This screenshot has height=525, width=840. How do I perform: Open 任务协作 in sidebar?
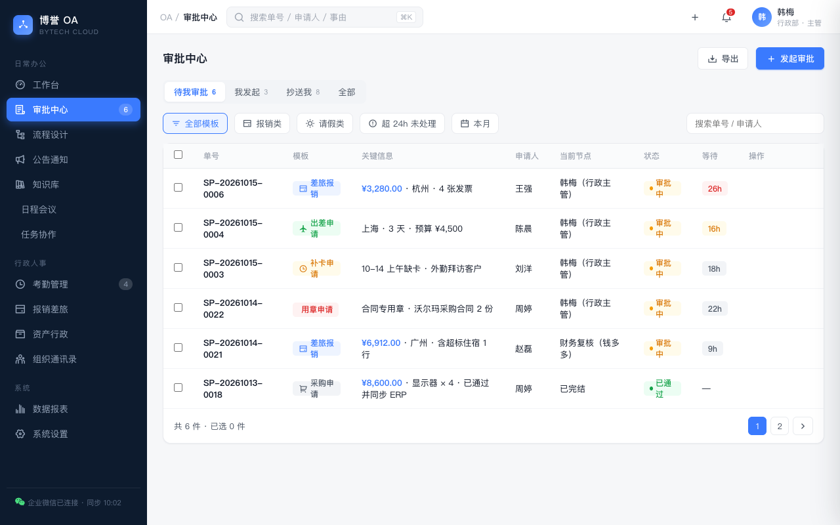pos(73,234)
